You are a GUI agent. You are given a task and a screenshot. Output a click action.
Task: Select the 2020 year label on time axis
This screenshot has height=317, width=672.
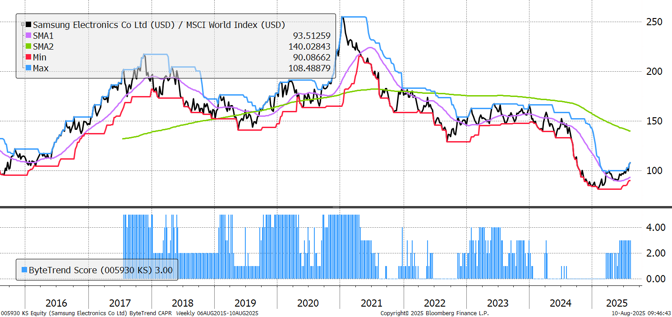pos(308,303)
